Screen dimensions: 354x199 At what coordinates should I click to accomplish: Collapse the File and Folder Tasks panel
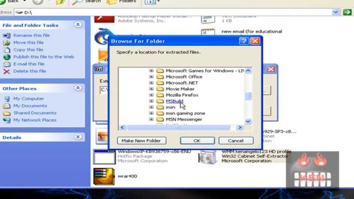click(x=78, y=24)
